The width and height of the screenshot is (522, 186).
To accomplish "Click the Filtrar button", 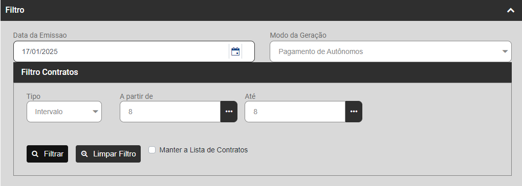I will click(47, 154).
